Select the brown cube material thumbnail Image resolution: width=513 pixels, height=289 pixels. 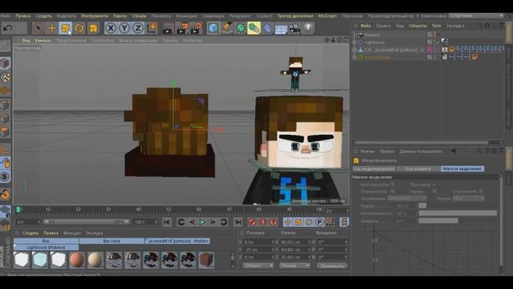point(206,260)
